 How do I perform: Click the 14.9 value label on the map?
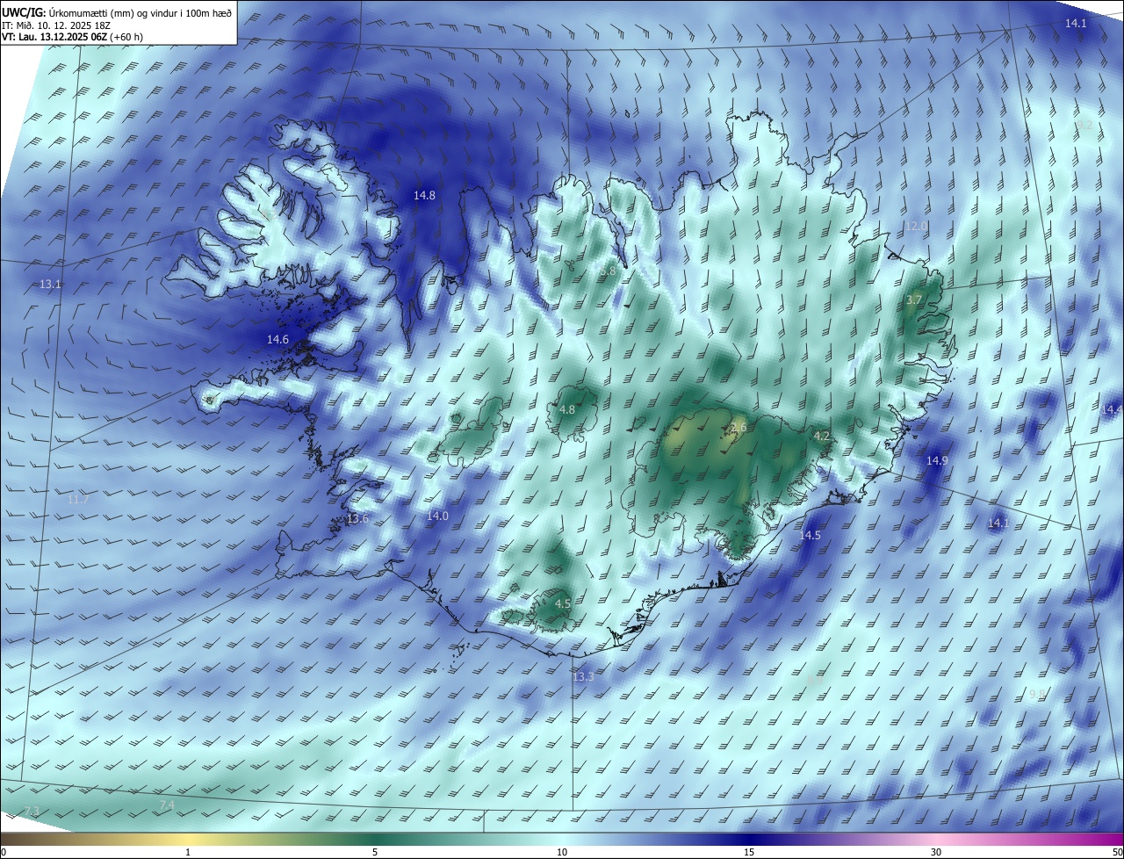[x=938, y=461]
